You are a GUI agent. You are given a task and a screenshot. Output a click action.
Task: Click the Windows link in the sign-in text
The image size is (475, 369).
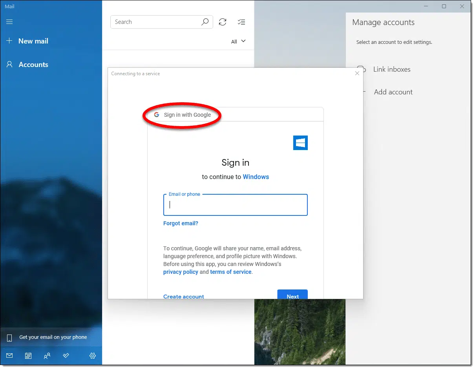[256, 177]
